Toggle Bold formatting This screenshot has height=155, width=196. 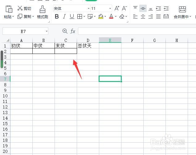coord(57,16)
